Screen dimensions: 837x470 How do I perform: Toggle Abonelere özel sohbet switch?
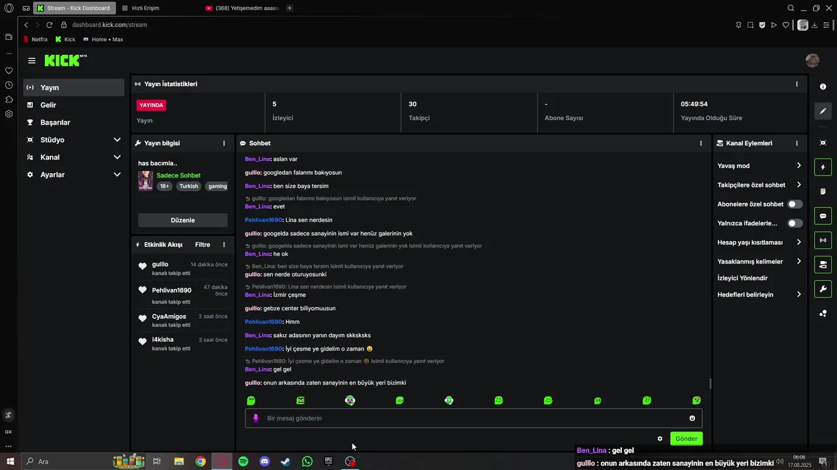(x=794, y=204)
